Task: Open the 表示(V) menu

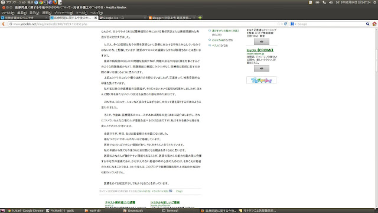Action: 34,13
